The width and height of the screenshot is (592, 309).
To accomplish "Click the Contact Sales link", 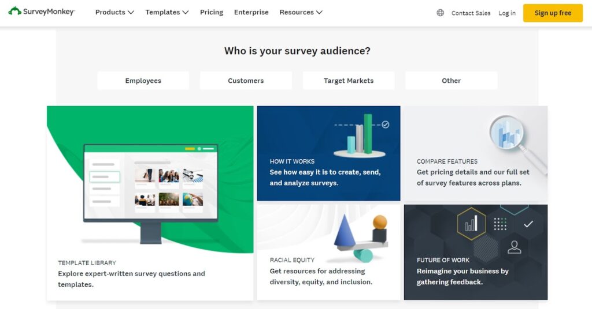I will pyautogui.click(x=471, y=13).
